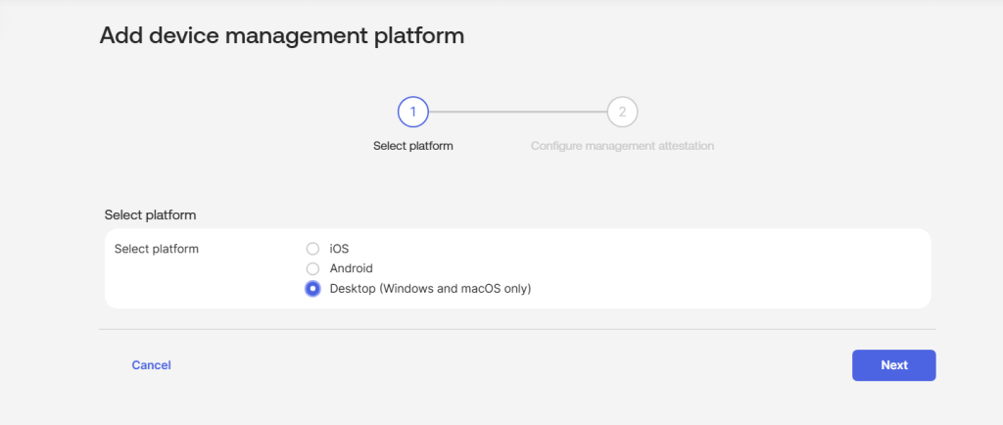
Task: Click the selected Desktop radio button
Action: coord(312,289)
